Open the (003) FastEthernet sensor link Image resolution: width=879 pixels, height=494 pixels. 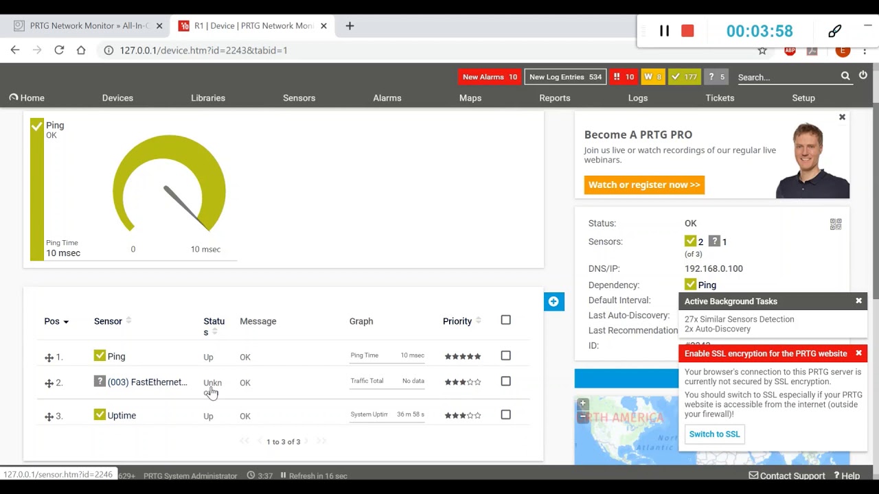click(x=147, y=382)
